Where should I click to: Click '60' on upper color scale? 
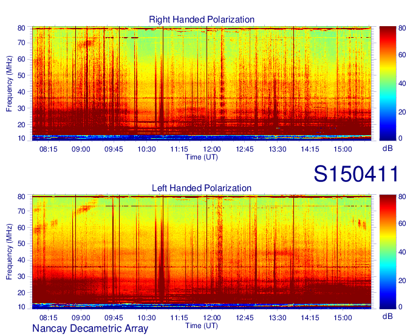coord(402,55)
